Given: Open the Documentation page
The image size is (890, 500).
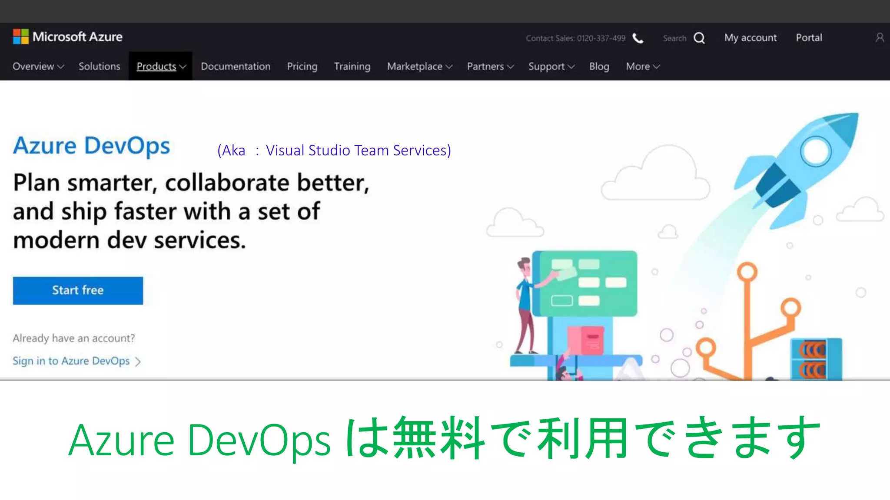Looking at the screenshot, I should point(236,66).
